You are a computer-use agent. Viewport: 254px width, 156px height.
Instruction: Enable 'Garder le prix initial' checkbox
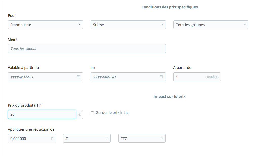point(92,113)
